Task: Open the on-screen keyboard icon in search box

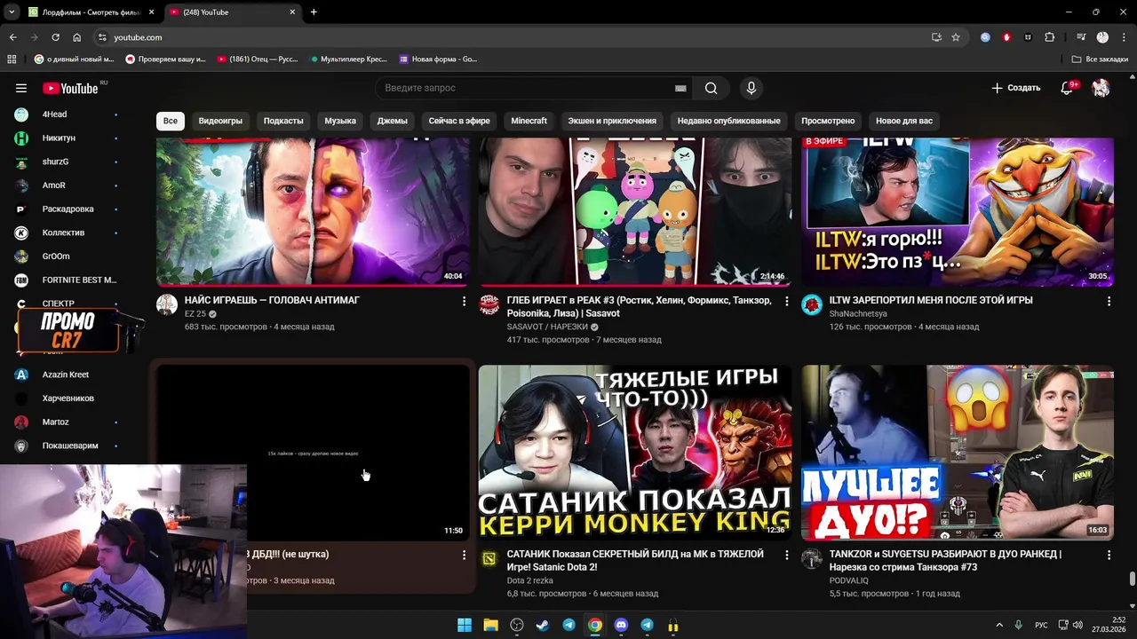Action: pos(680,88)
